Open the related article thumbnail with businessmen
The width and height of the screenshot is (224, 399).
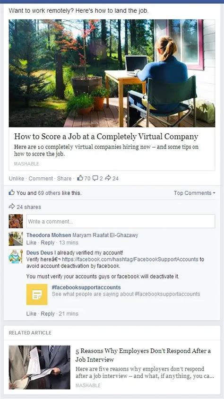coord(39,367)
